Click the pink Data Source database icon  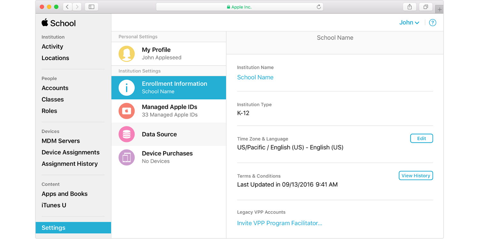pos(126,134)
